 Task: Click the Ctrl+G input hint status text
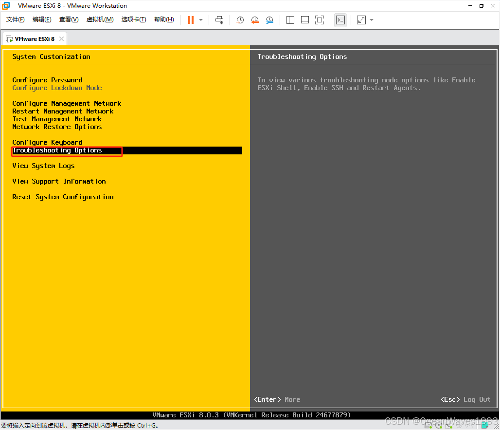80,426
